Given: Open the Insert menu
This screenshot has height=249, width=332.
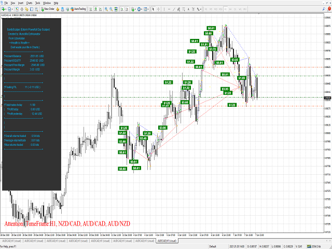Looking at the screenshot, I should tap(21, 3).
